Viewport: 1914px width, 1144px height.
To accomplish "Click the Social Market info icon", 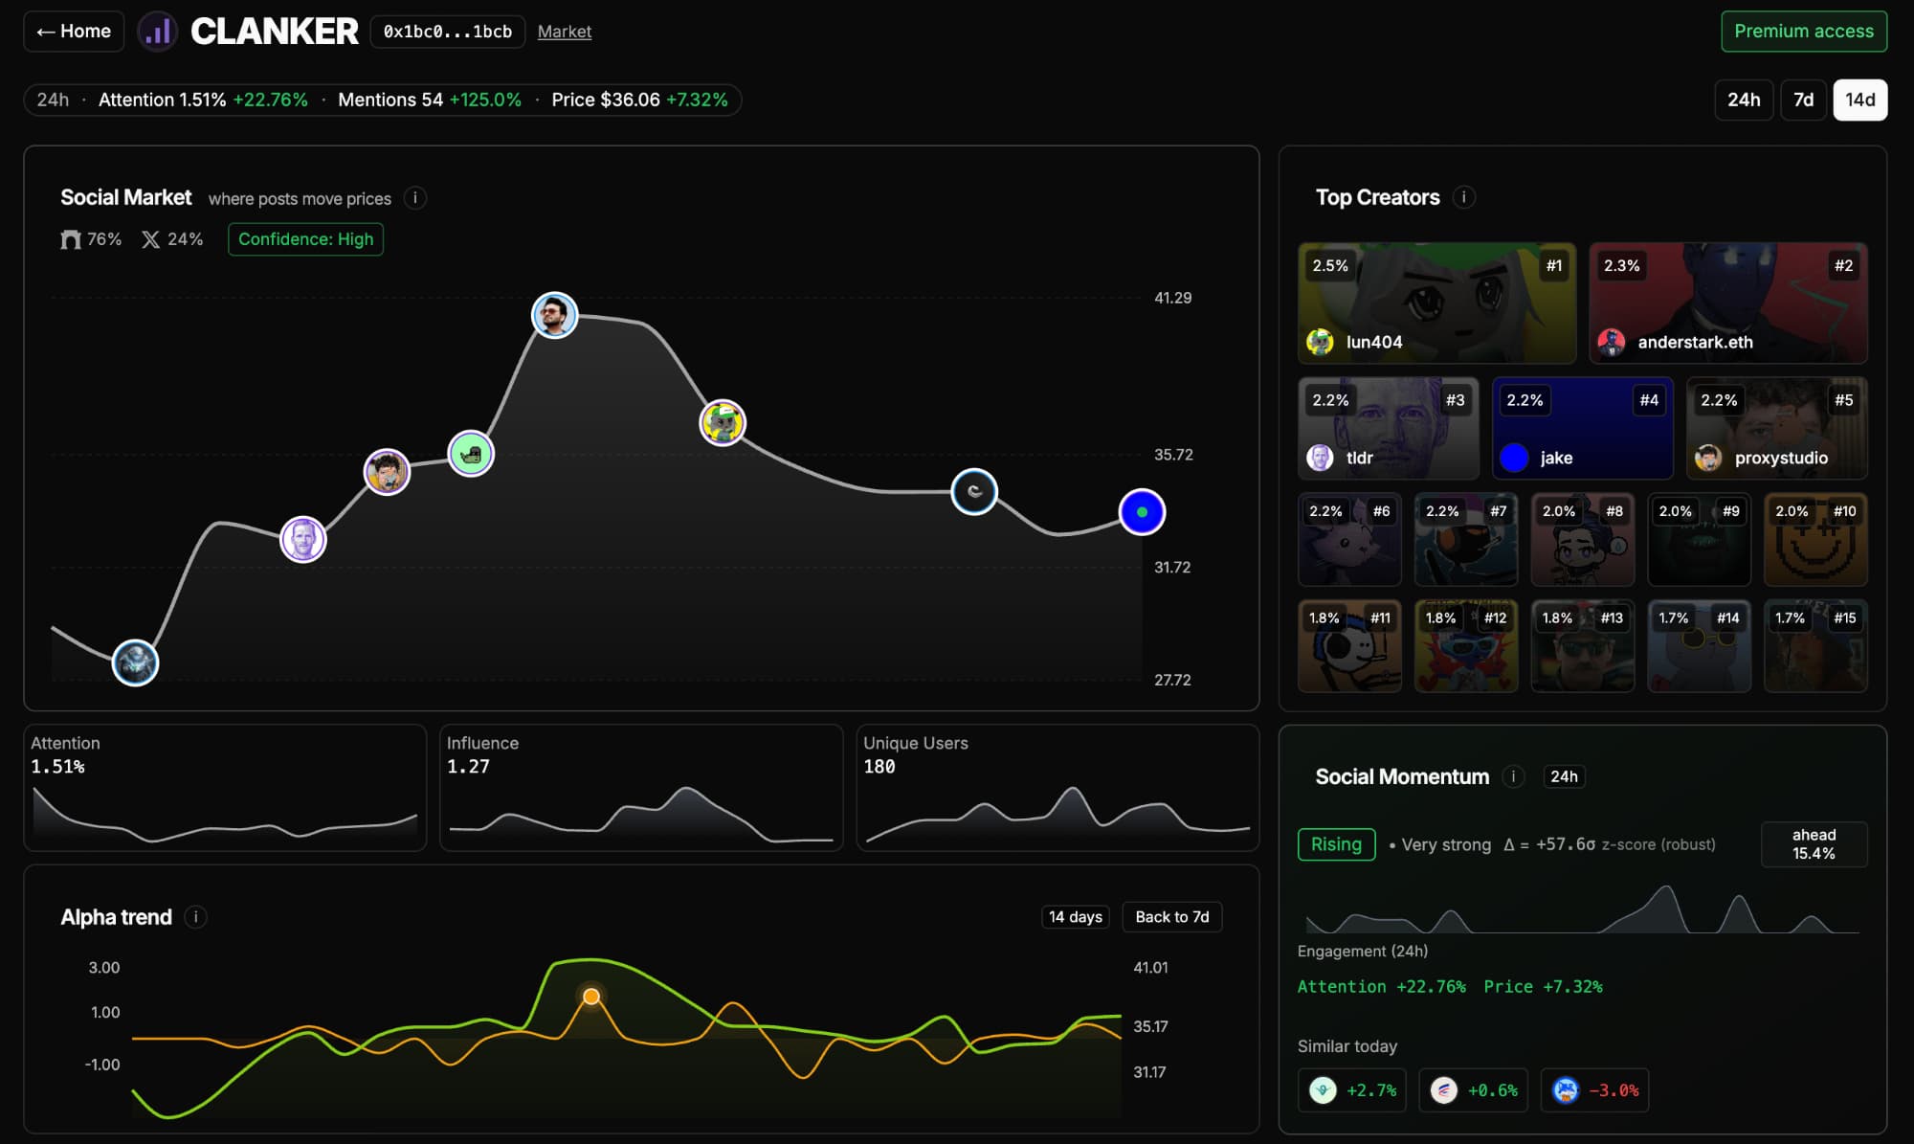I will 414,198.
